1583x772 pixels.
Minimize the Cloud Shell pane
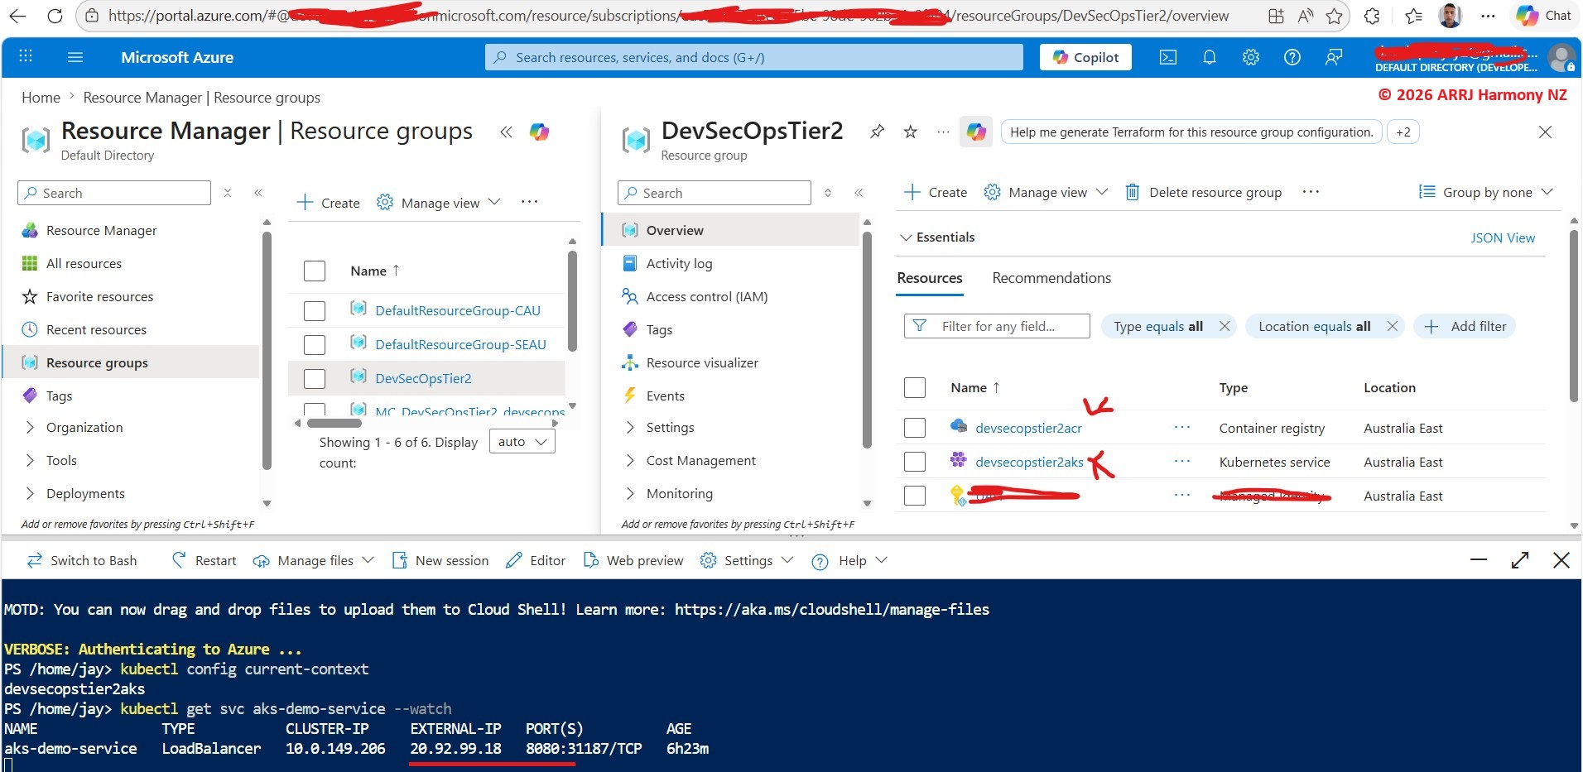1479,560
